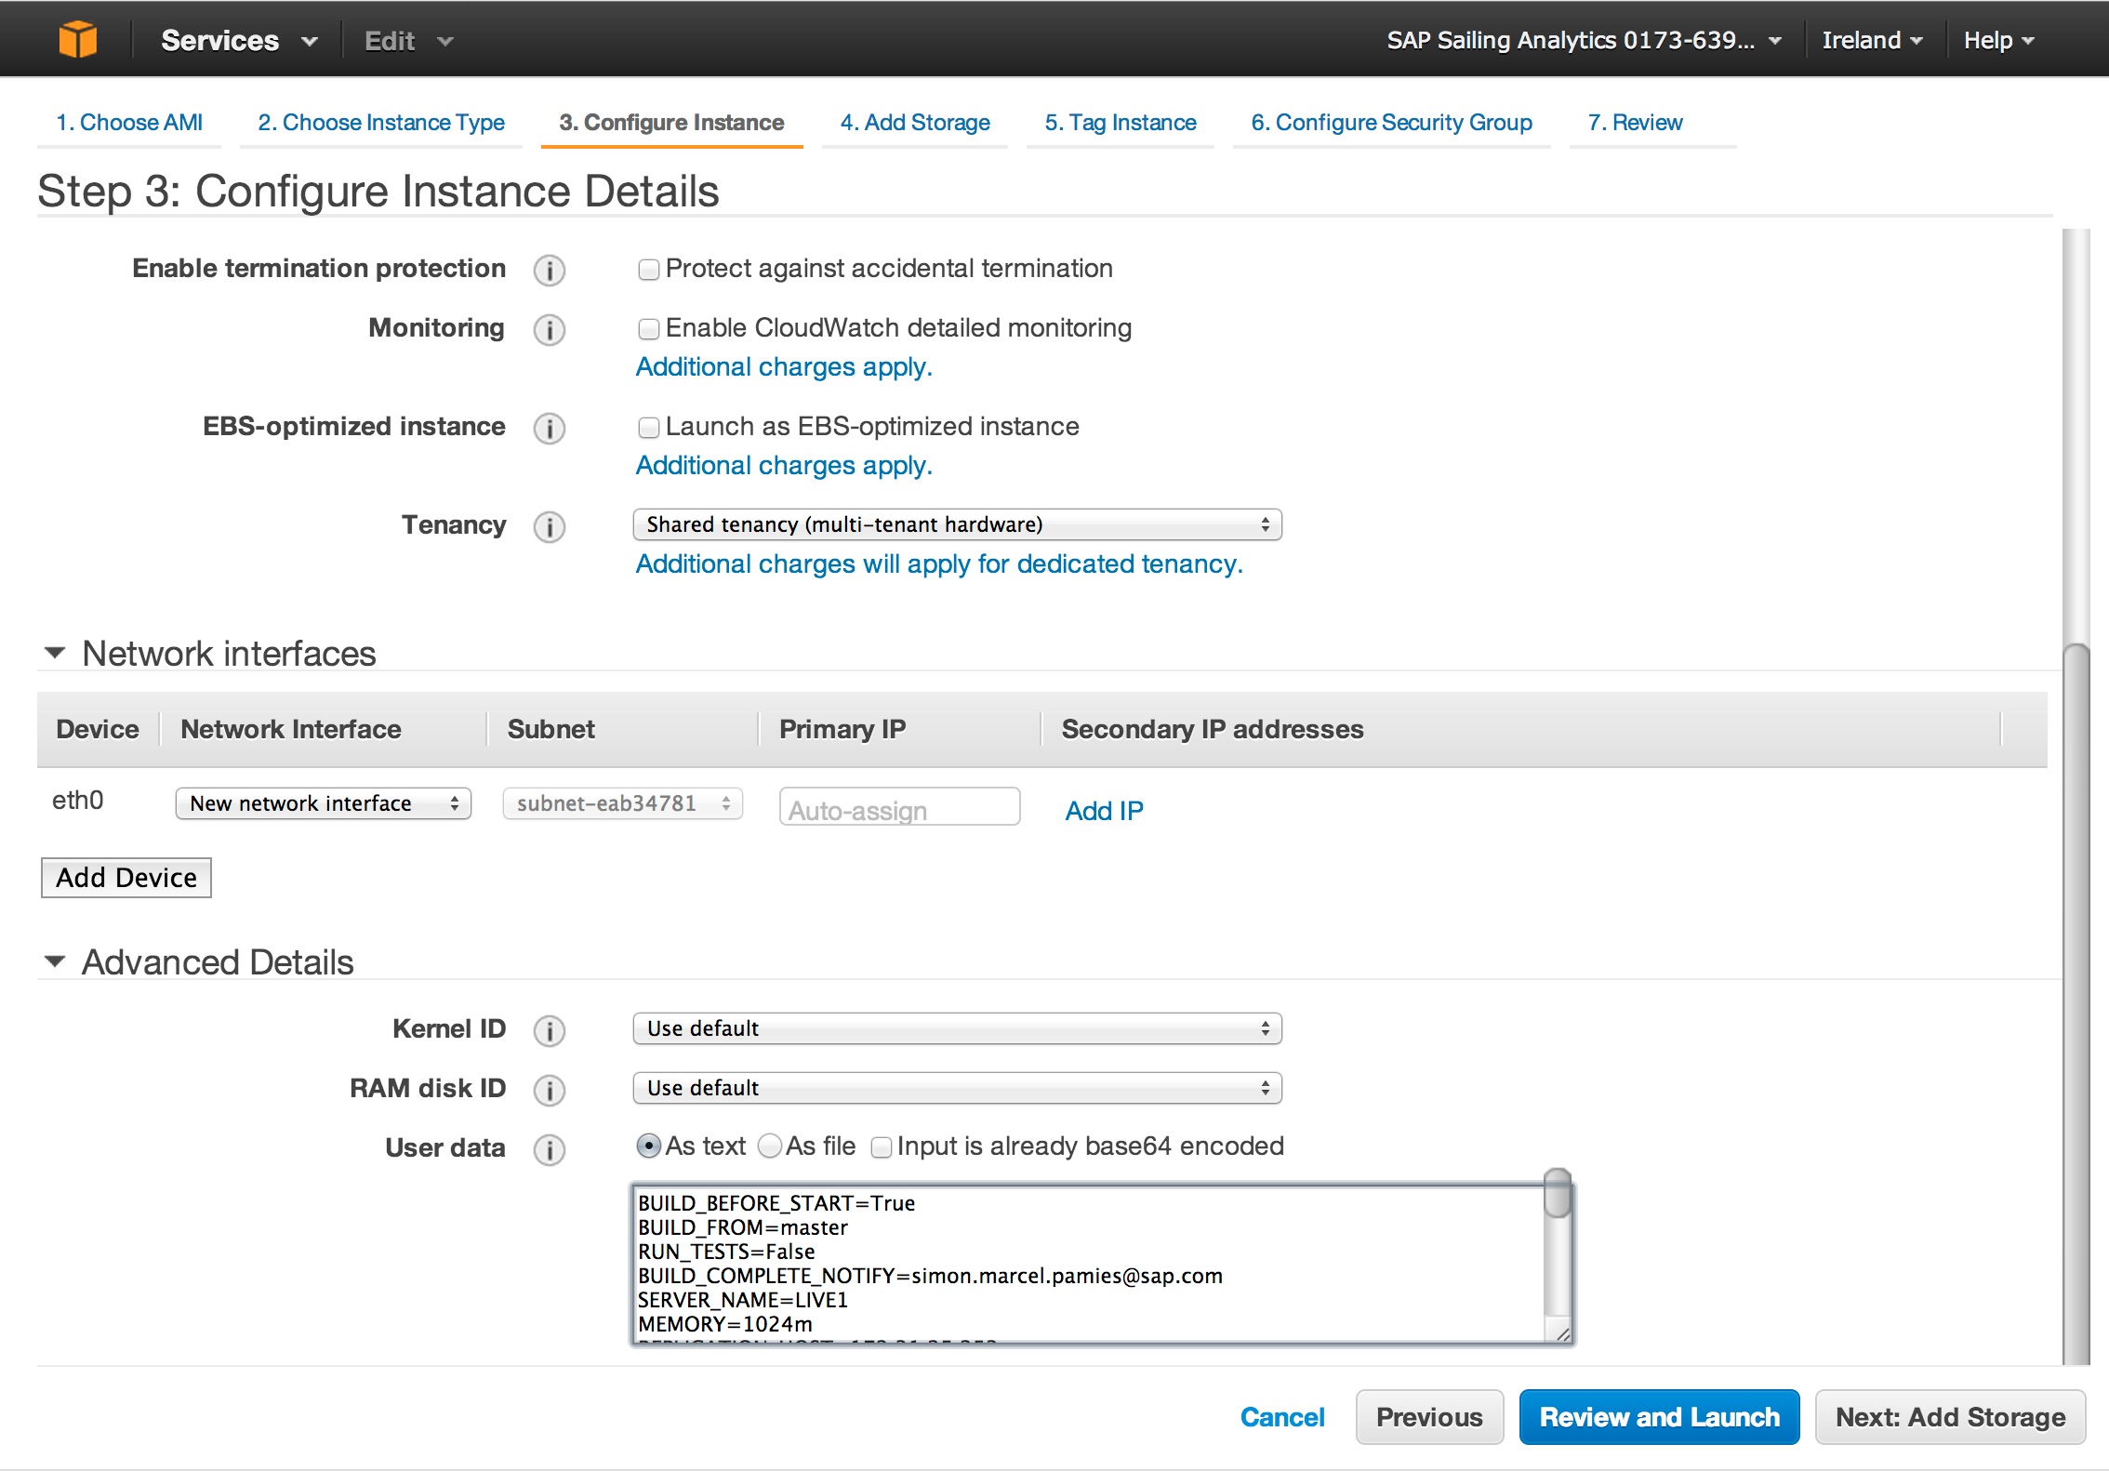The image size is (2109, 1471).
Task: Click the user data textarea scrollbar thumb
Action: click(x=1557, y=1195)
